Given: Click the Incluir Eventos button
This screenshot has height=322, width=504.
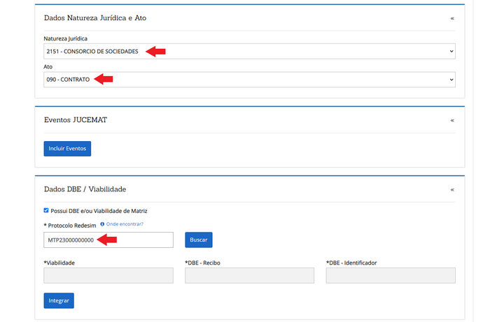Looking at the screenshot, I should (x=67, y=149).
